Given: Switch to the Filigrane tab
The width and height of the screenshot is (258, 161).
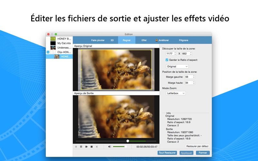Looking at the screenshot, I should coord(184,40).
